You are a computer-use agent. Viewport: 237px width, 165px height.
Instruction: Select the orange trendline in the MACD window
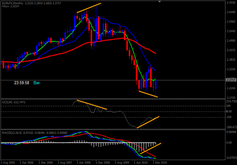coord(151,149)
